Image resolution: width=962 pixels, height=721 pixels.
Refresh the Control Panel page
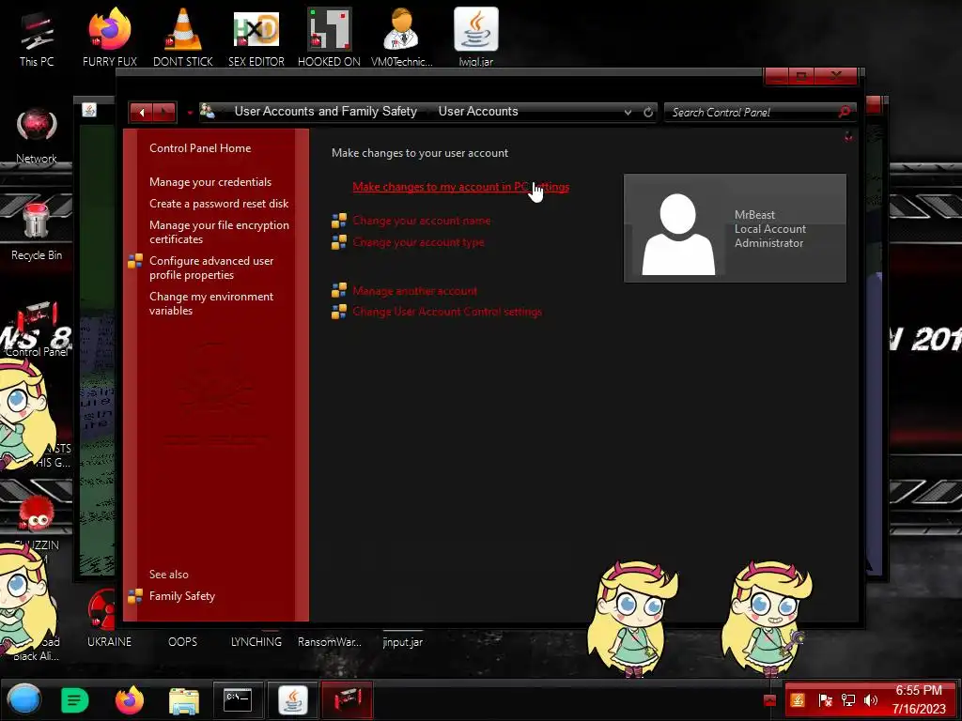point(648,113)
